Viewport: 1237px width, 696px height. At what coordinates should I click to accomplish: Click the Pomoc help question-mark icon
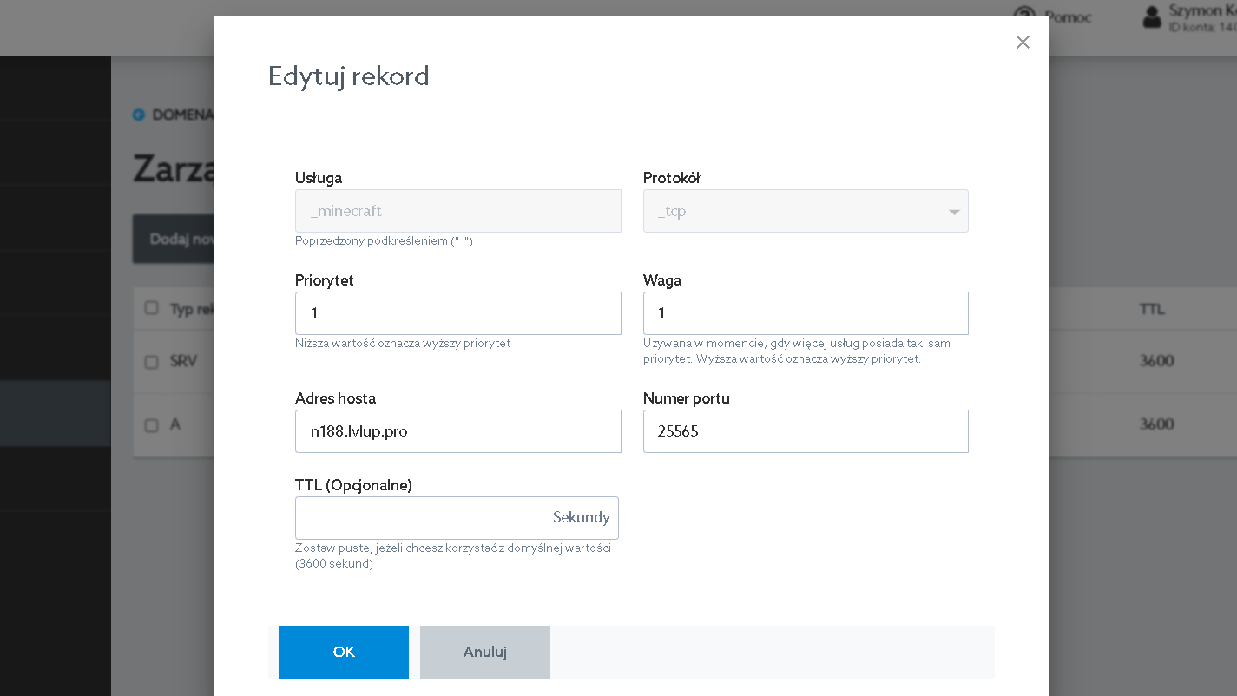point(1025,16)
